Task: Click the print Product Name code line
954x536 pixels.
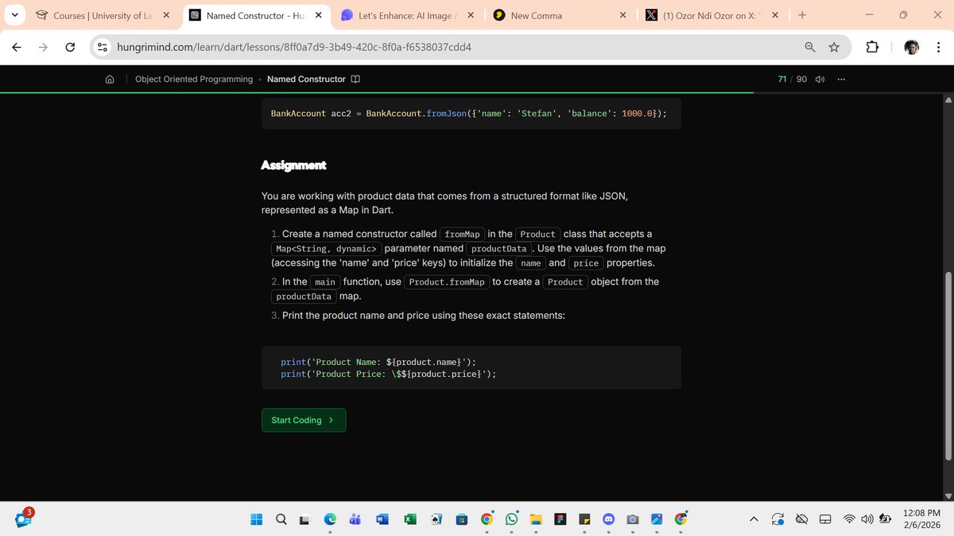Action: (x=378, y=362)
